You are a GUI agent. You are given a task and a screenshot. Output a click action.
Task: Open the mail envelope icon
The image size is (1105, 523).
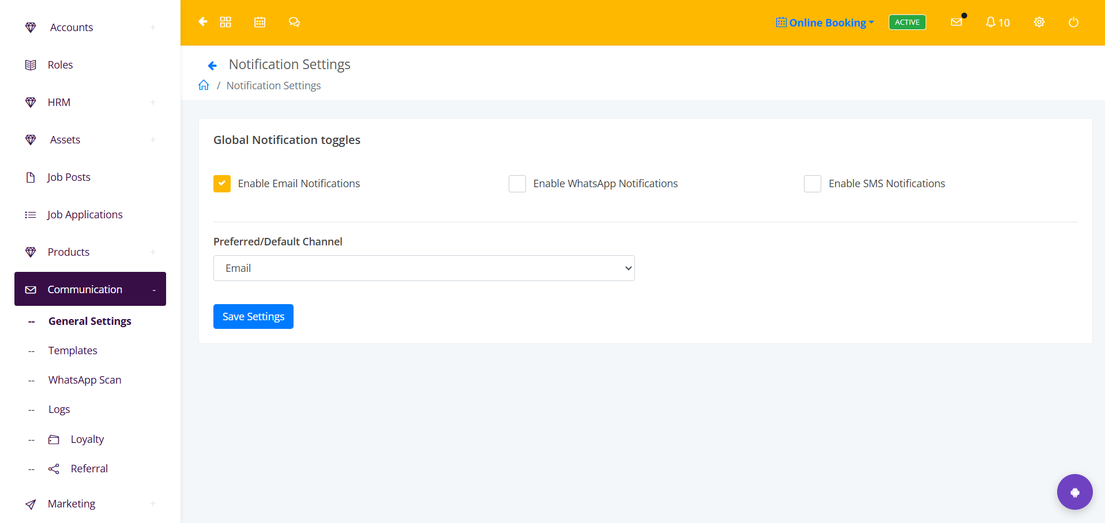click(956, 22)
